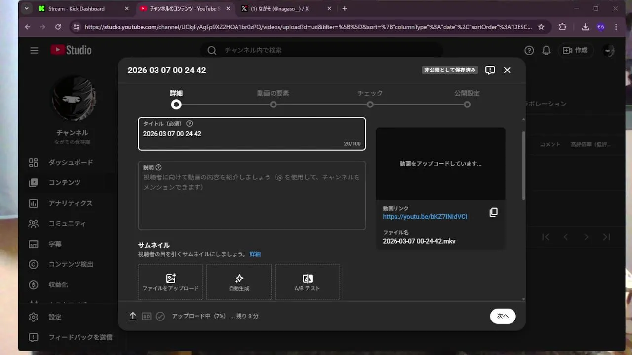
Task: Copy the video link with the copy icon
Action: pyautogui.click(x=493, y=212)
